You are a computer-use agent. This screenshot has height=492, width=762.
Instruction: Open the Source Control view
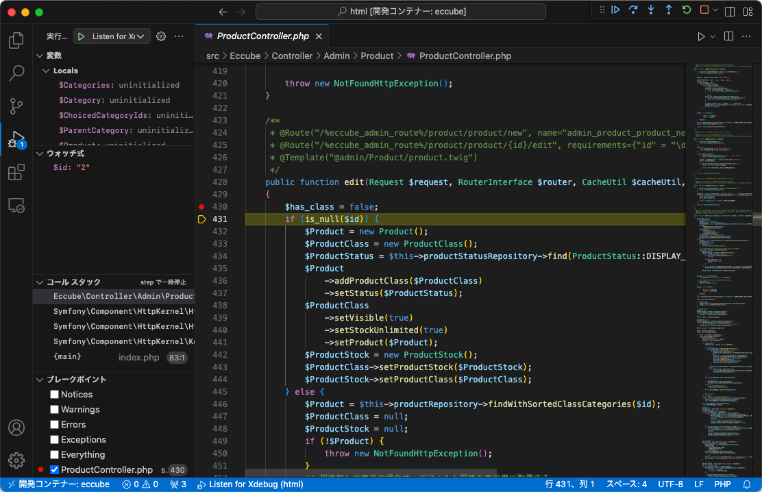pyautogui.click(x=16, y=106)
